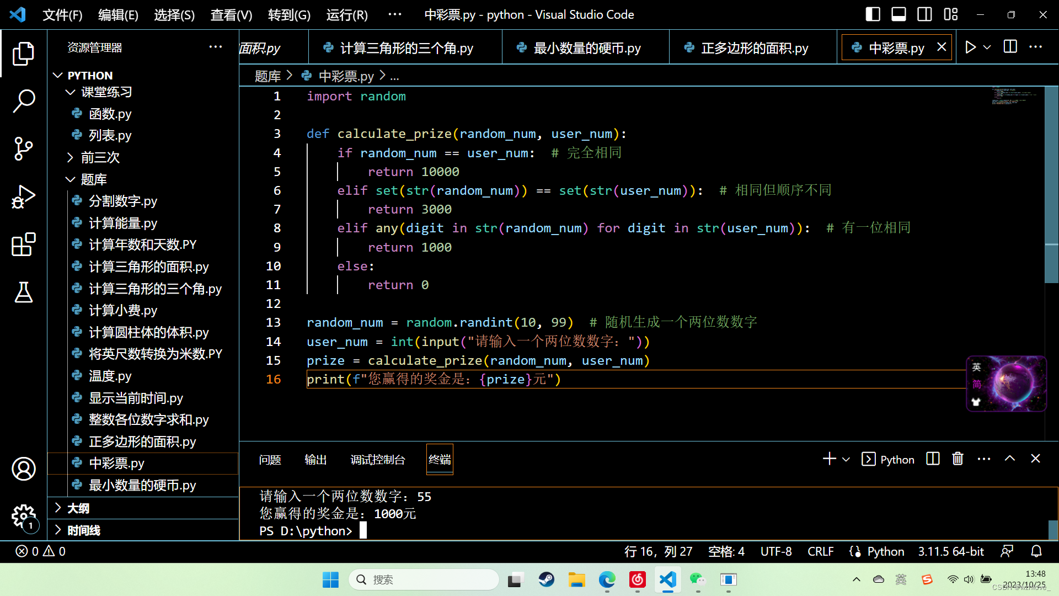Close the 中彩票.py editor tab
The height and width of the screenshot is (596, 1059).
[x=942, y=47]
